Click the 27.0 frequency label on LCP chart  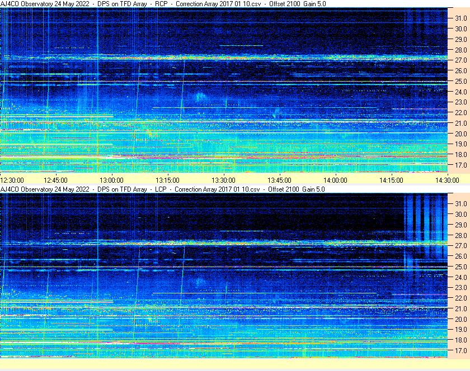click(461, 245)
